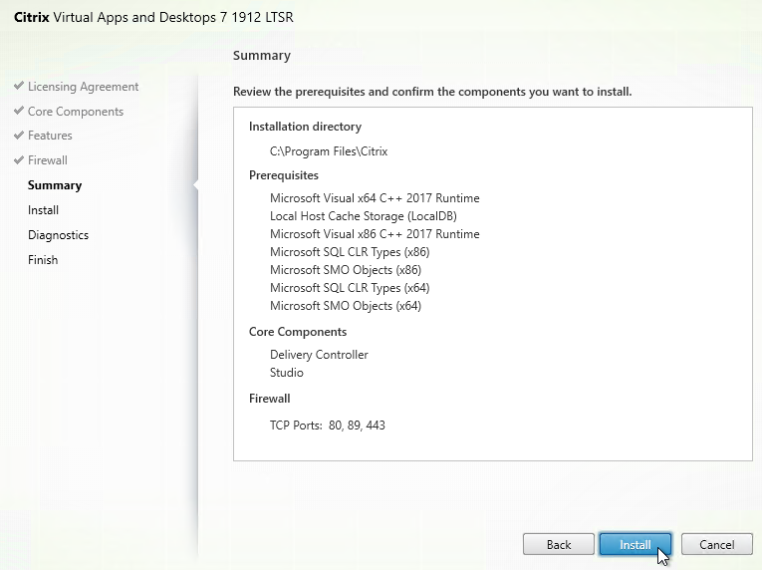Viewport: 762px width, 570px height.
Task: Click the checkmark beside Core Components step
Action: [x=19, y=111]
